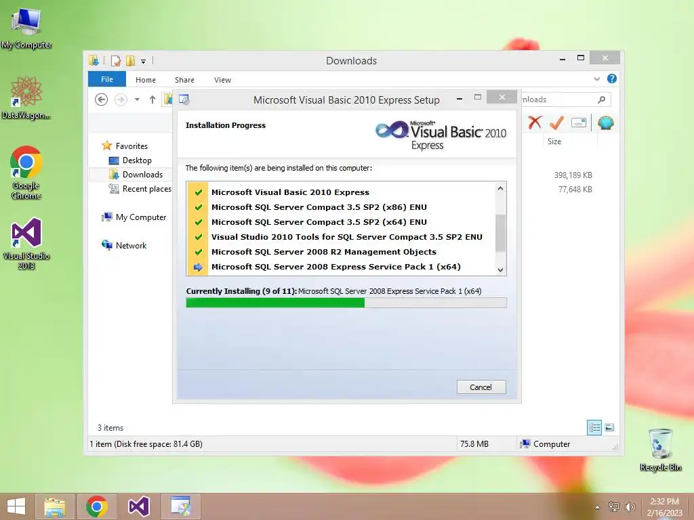Viewport: 694px width, 520px height.
Task: Open Google Chrome desktop shortcut
Action: (26, 173)
